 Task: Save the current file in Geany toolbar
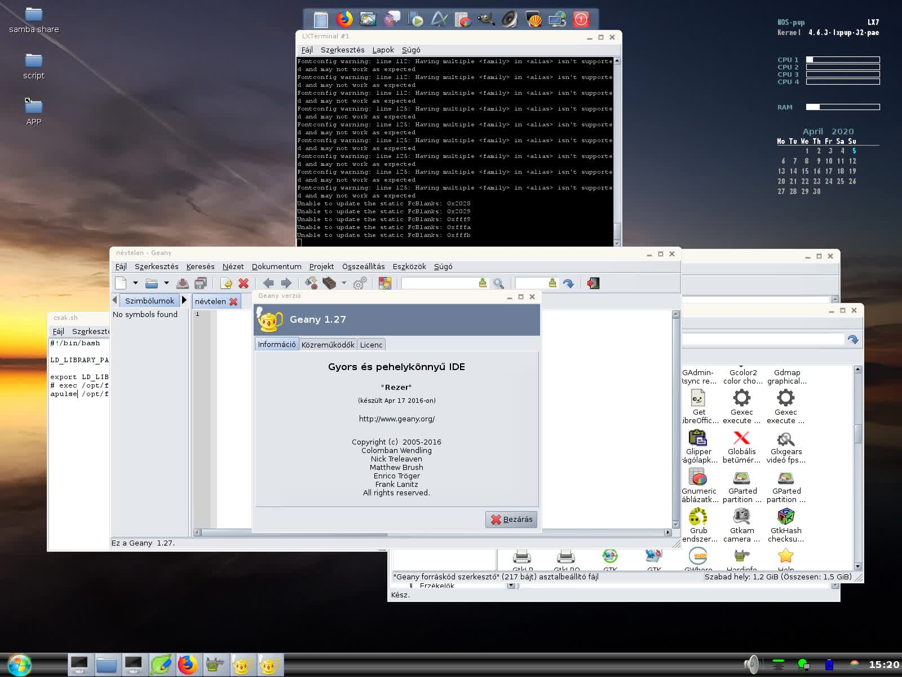point(183,283)
